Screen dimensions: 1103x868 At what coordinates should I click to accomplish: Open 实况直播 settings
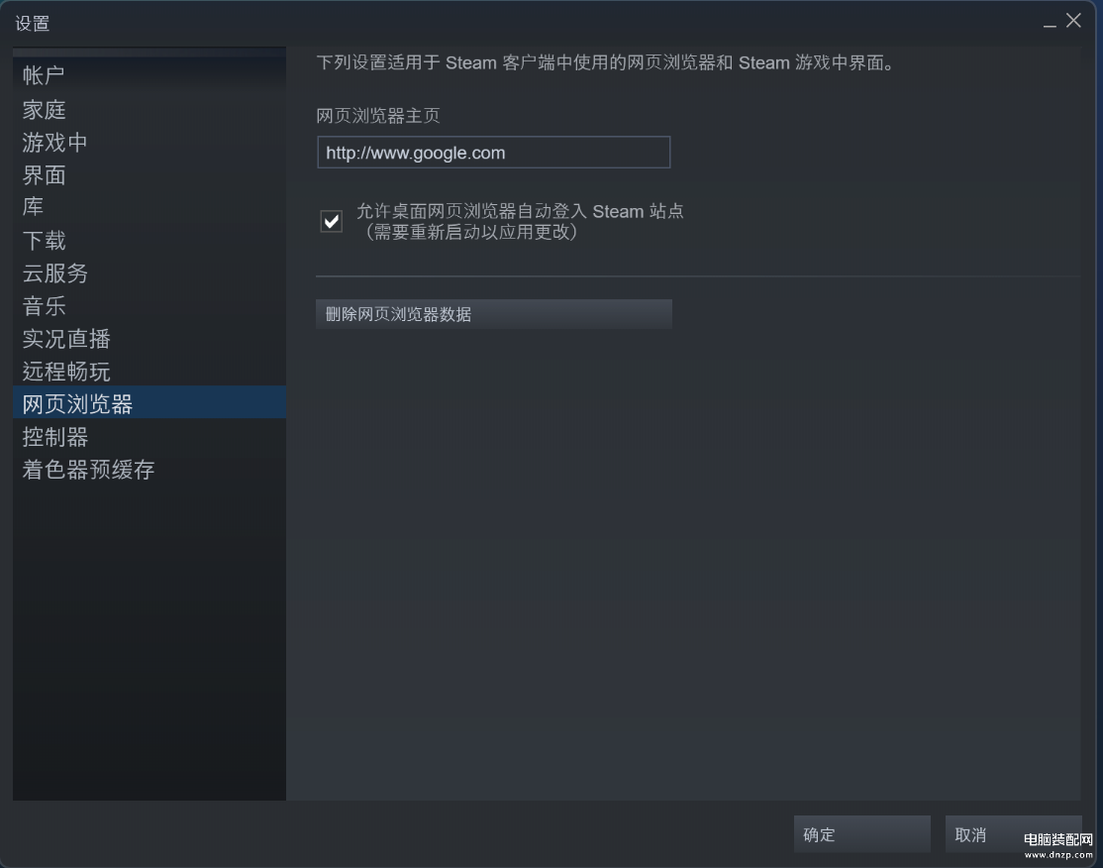coord(65,339)
